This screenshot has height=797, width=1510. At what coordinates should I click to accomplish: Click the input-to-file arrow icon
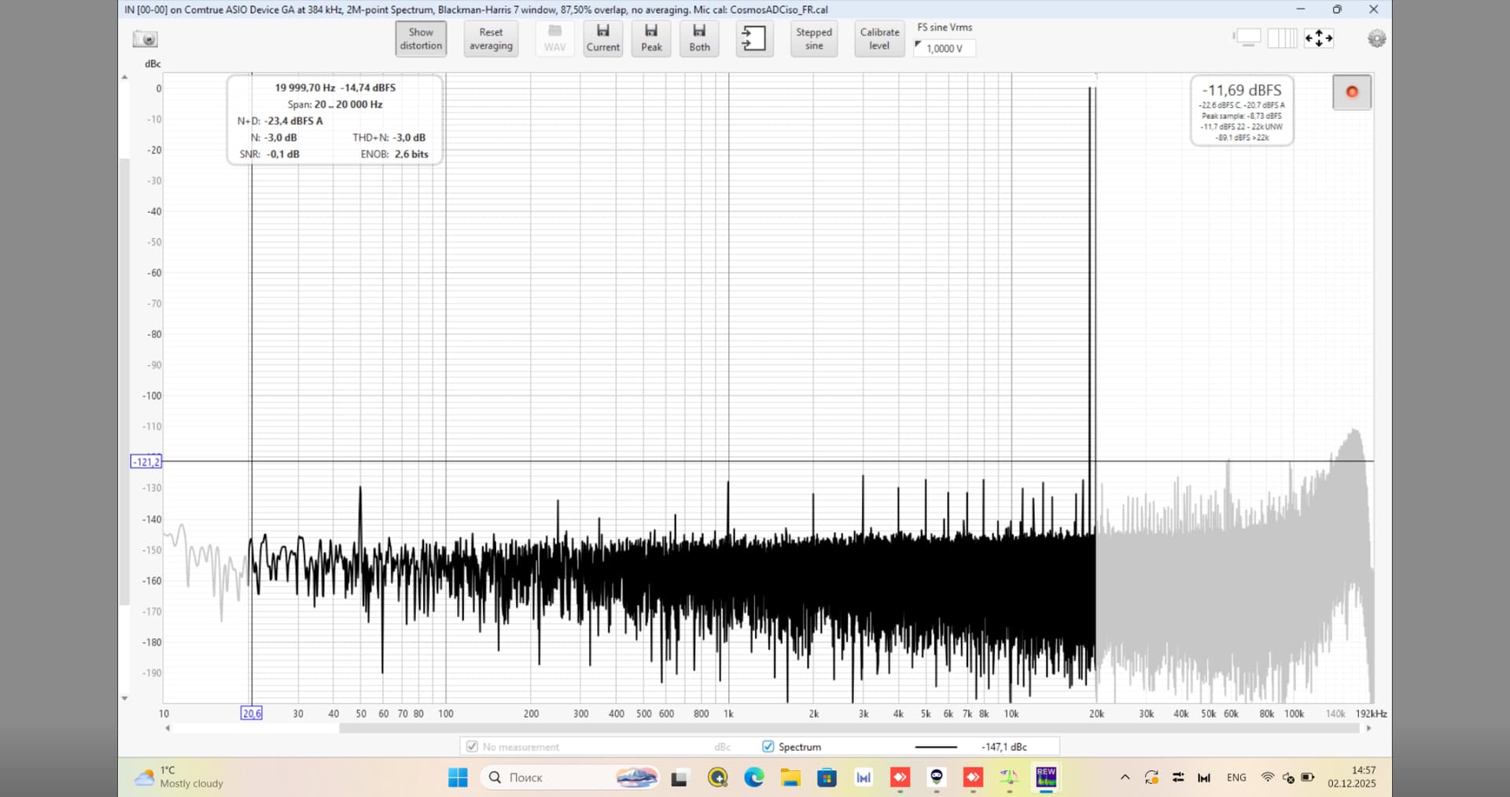point(753,38)
